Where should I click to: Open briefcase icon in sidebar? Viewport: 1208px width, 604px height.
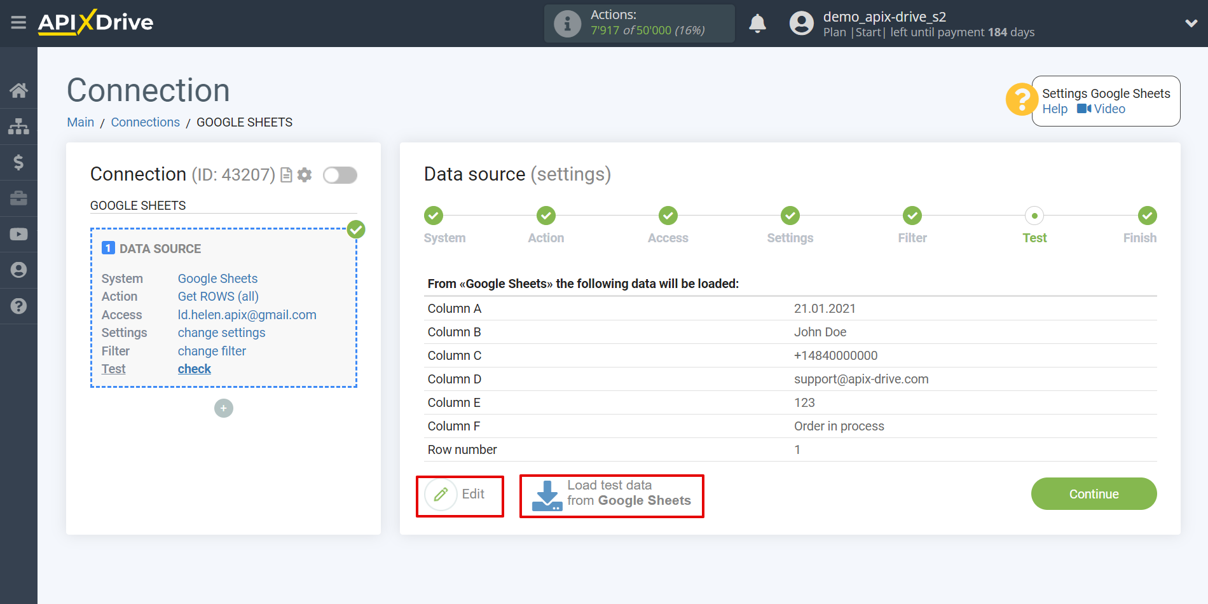click(18, 198)
